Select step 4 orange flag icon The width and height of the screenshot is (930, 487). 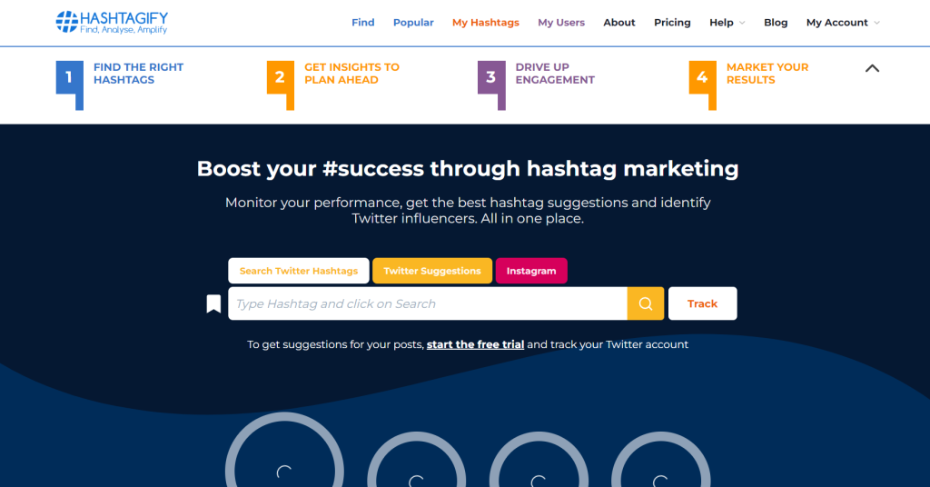(x=703, y=84)
